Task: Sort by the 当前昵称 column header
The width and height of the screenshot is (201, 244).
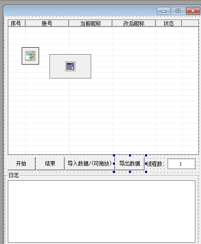Action: coord(90,23)
